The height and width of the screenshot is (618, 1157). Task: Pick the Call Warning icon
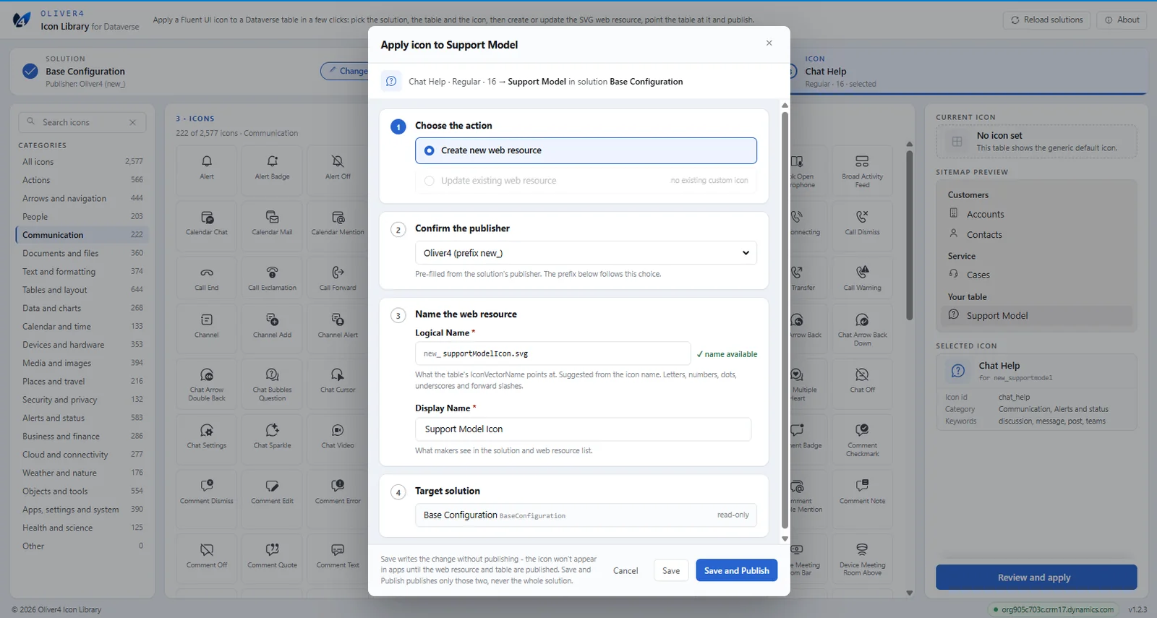(x=862, y=278)
